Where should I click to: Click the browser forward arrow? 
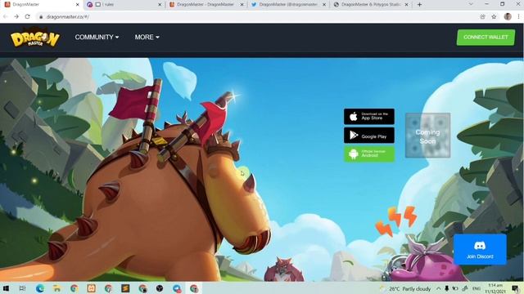[x=16, y=16]
